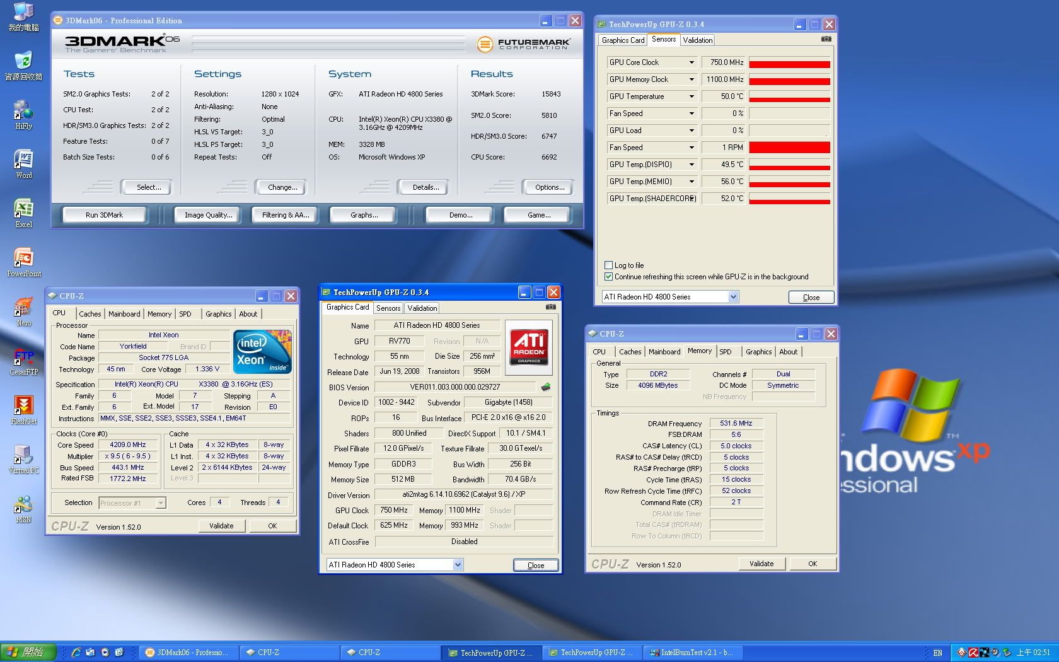Switch to Validation tab in GPU-Z Sensors window
This screenshot has height=662, width=1059.
tap(698, 40)
